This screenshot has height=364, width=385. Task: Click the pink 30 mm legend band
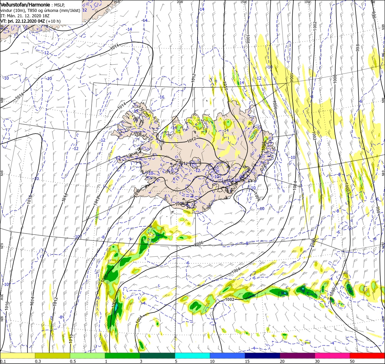click(x=332, y=356)
